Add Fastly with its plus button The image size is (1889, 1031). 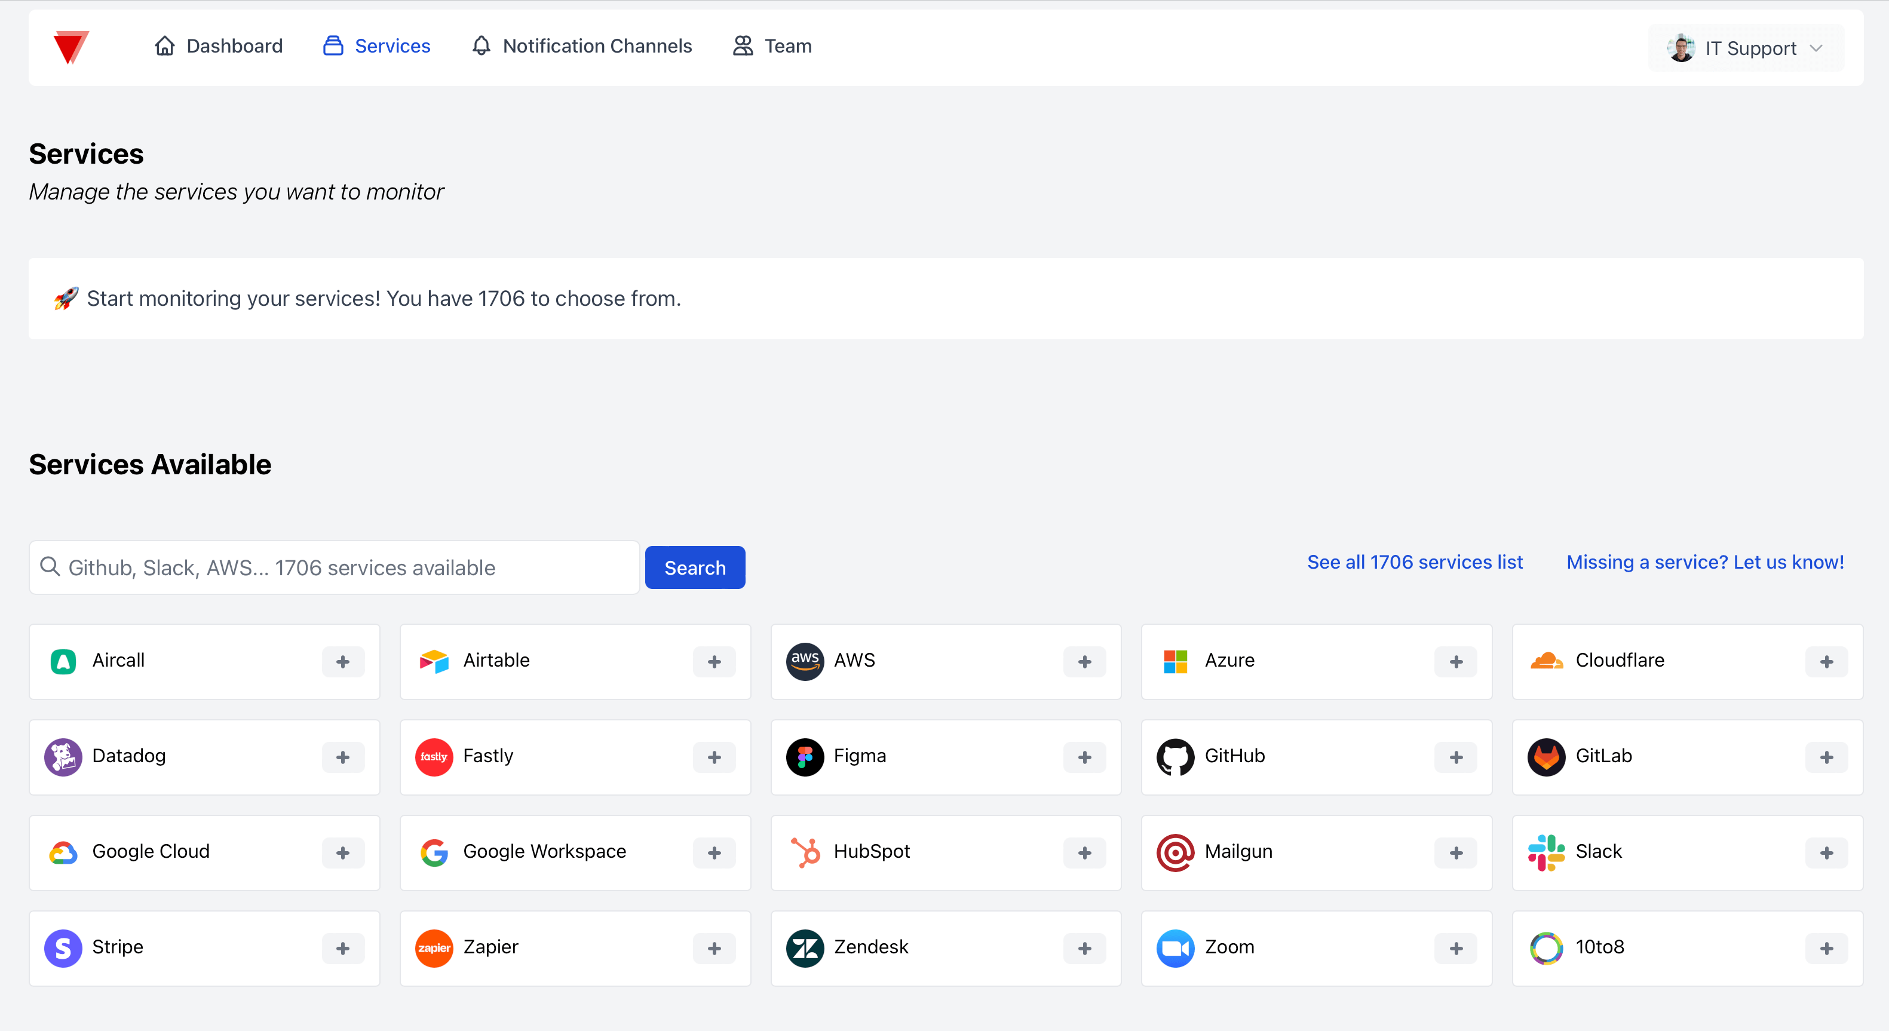[714, 757]
